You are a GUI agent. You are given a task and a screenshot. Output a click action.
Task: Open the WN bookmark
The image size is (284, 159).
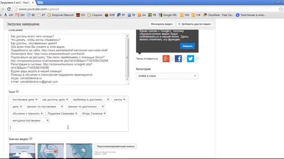185,15
